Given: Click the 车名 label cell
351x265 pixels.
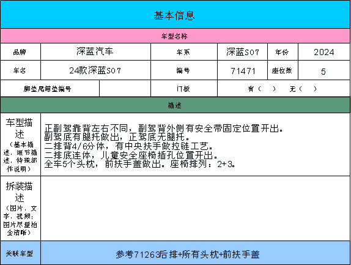Looking at the screenshot, I should click(20, 70).
